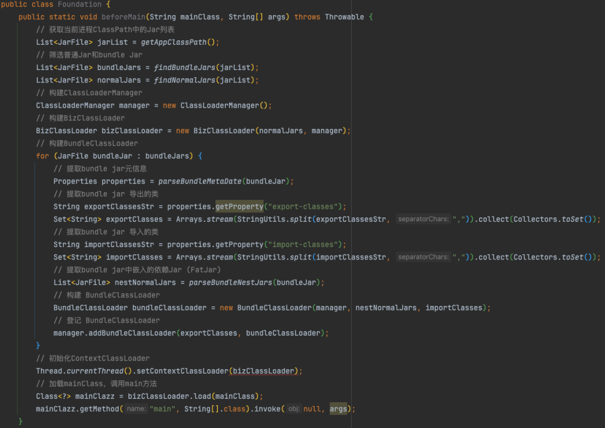Screen dimensions: 605x428
Task: Click the "main" string literal
Action: [162, 409]
